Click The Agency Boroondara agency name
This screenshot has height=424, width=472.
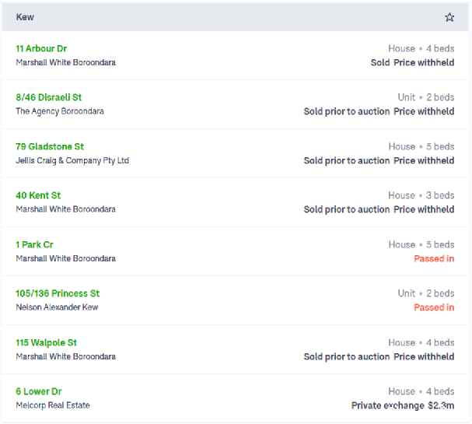pos(60,111)
